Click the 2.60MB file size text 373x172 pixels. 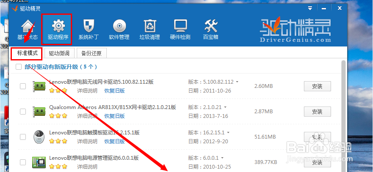(x=263, y=86)
